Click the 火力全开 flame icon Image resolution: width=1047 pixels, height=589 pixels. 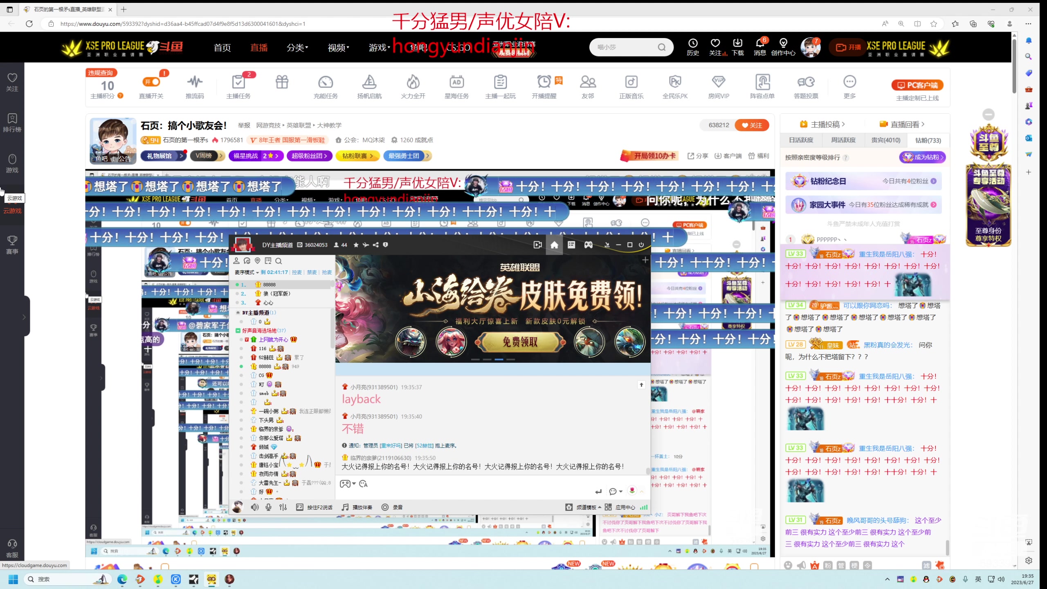[413, 82]
